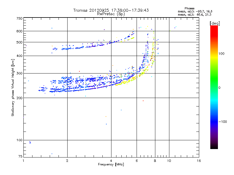Select the 'mean, sd,O: -93.7, 16.3' line
This screenshot has height=175, width=234.
click(x=195, y=11)
